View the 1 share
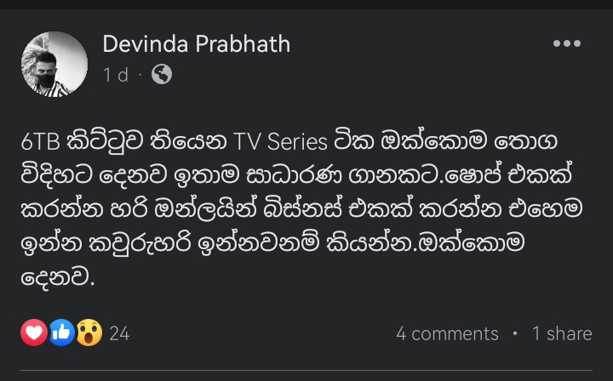613x381 pixels. pos(562,333)
